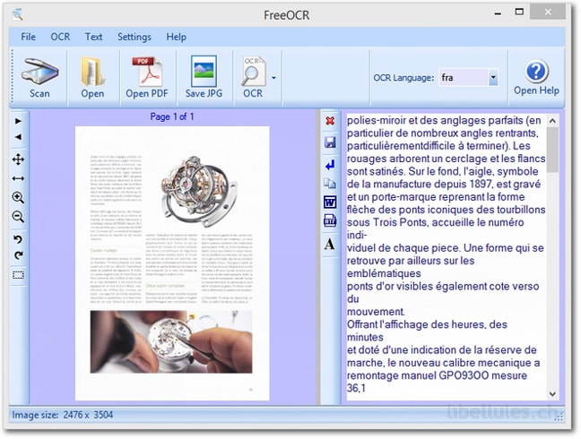Click the 'Page 1 of 1' label
The image size is (581, 439).
click(172, 117)
